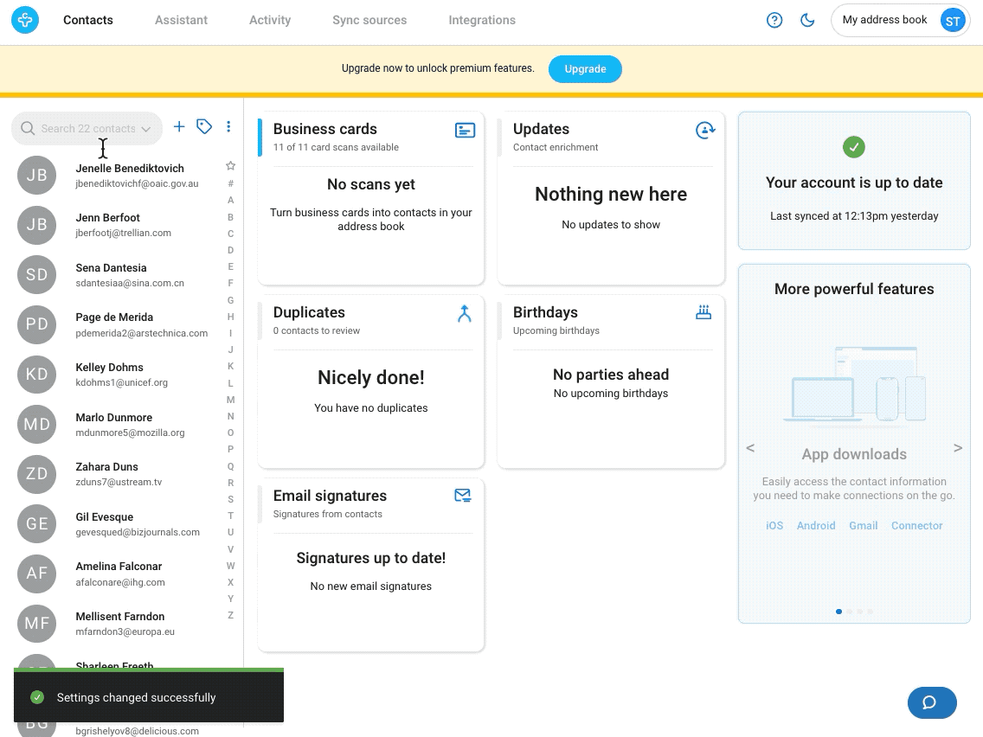The width and height of the screenshot is (983, 737).
Task: Jump to letter M in alphabet index
Action: 231,400
